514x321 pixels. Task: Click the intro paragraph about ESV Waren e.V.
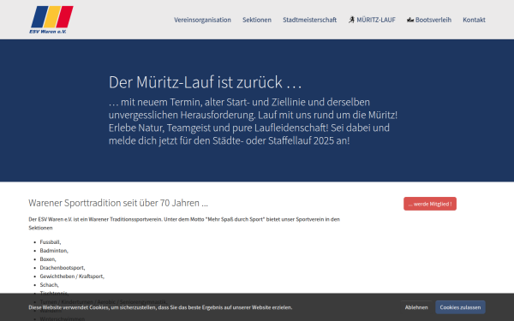(184, 223)
